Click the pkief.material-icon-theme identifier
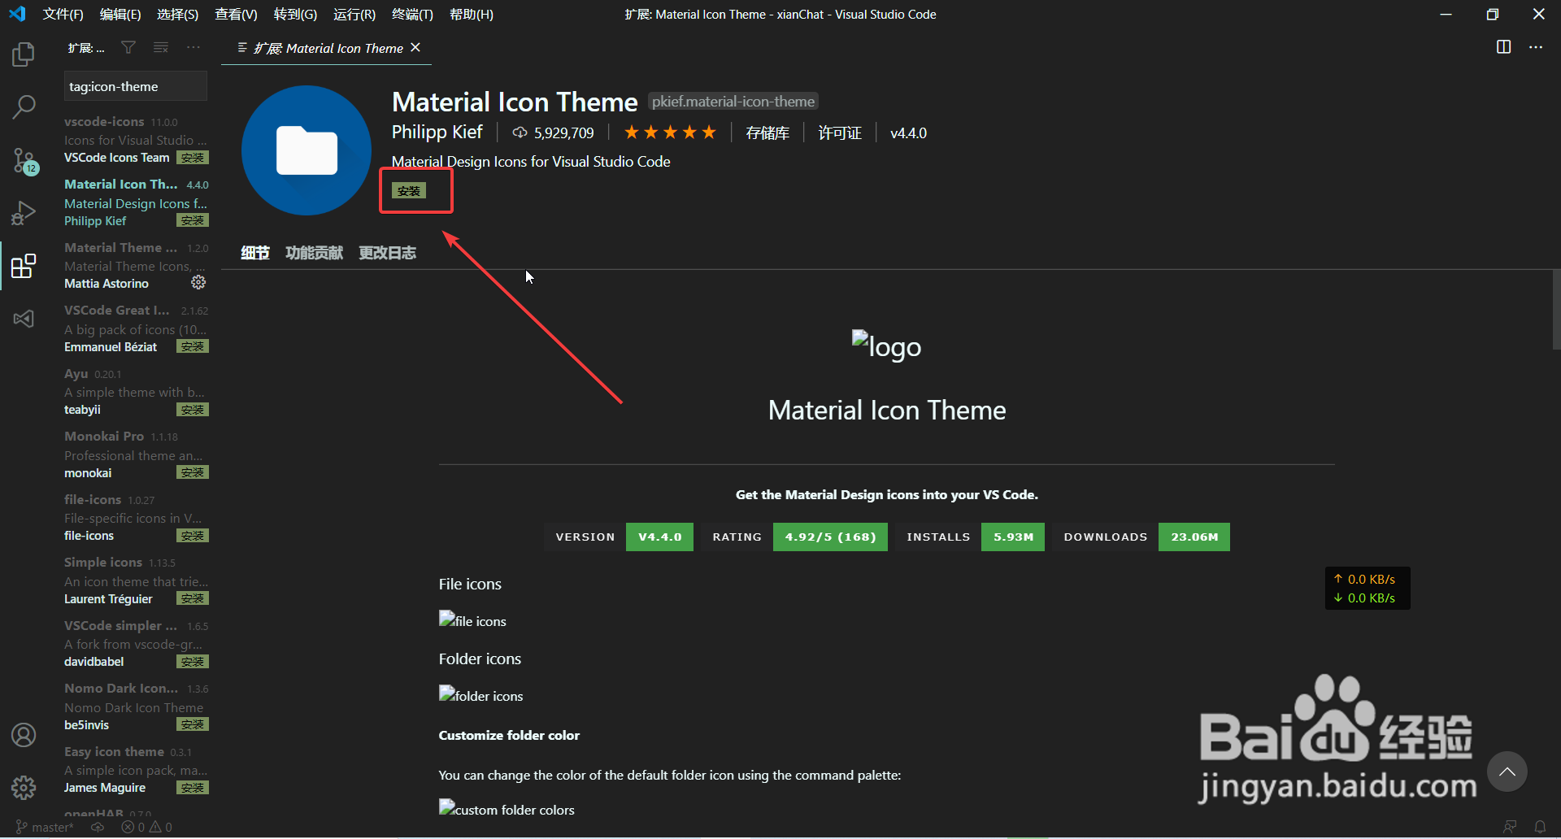 tap(733, 102)
